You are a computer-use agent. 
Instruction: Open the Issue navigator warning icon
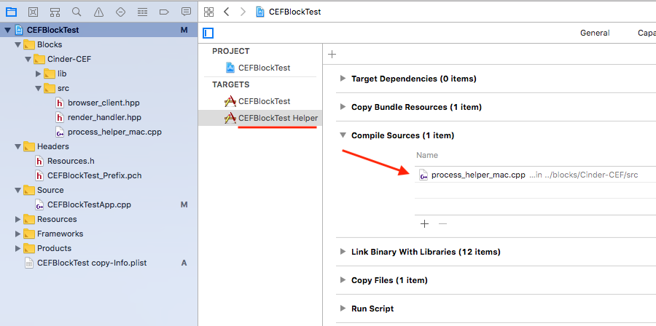coord(98,12)
